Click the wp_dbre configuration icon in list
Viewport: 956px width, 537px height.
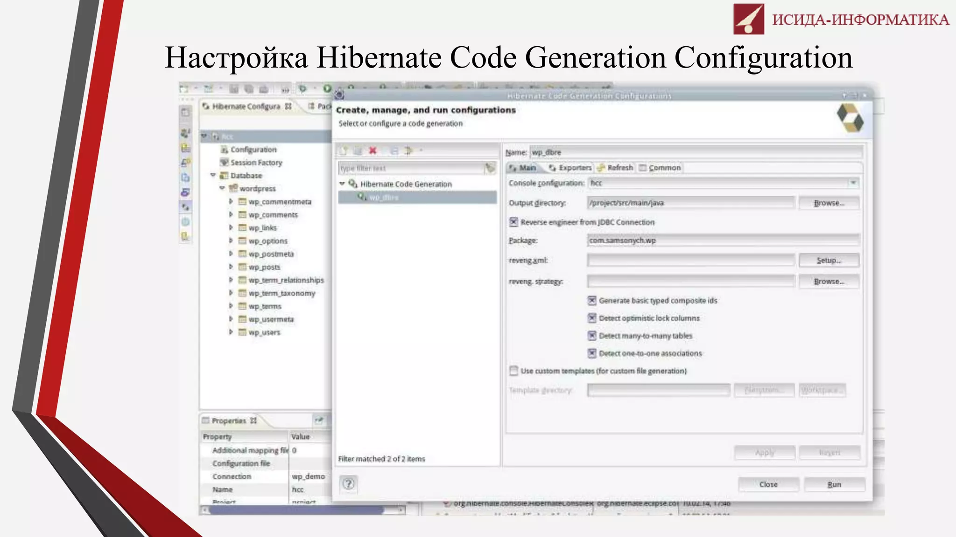point(362,197)
